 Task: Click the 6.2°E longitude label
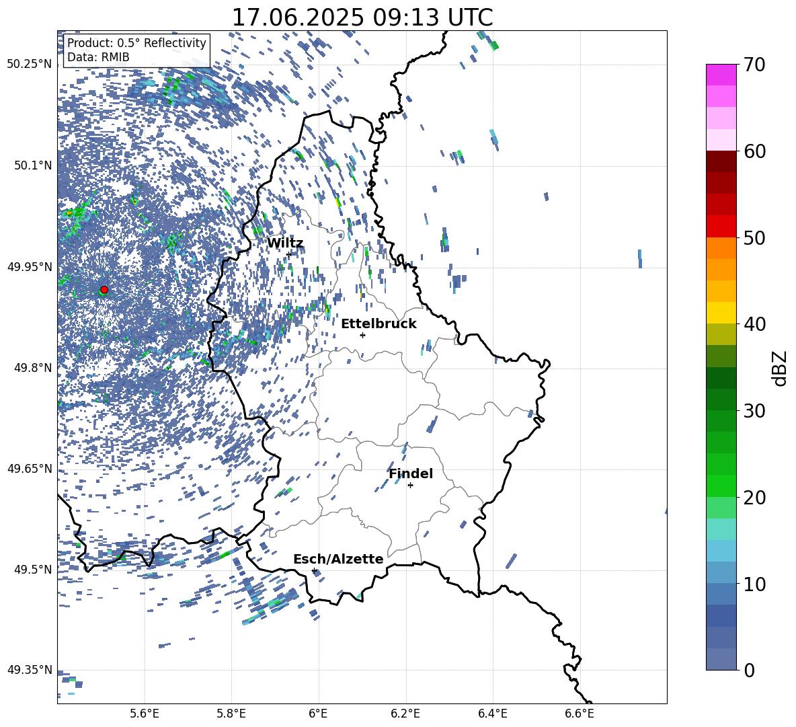tap(405, 714)
